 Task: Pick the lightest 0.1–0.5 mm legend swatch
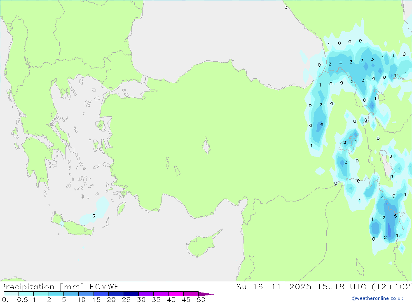[x=11, y=294]
